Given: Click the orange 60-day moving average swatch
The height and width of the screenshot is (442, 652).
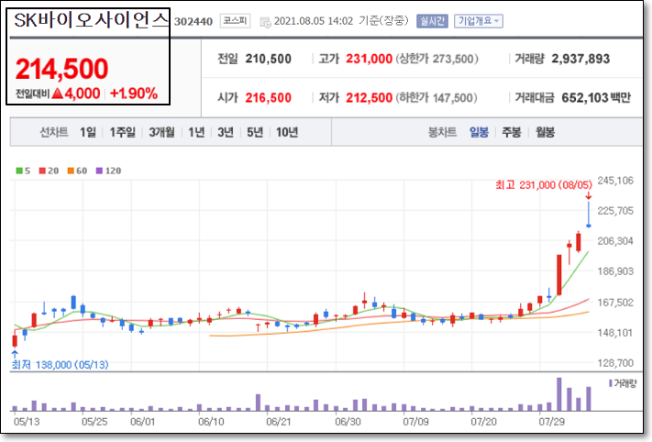Looking at the screenshot, I should [71, 171].
